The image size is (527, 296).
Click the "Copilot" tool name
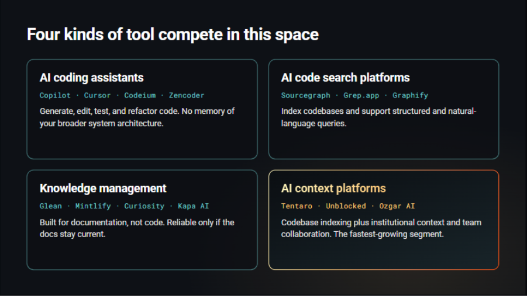coord(55,95)
